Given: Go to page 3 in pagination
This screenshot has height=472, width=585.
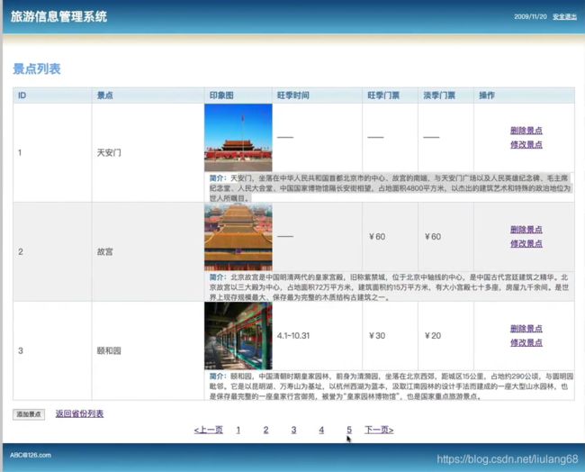Looking at the screenshot, I should tap(293, 430).
